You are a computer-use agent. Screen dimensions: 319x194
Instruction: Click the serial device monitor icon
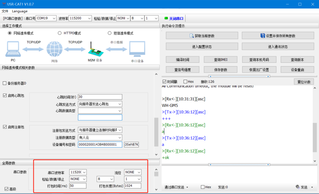[x=137, y=49]
